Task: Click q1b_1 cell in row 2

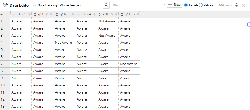Action: tap(21, 28)
